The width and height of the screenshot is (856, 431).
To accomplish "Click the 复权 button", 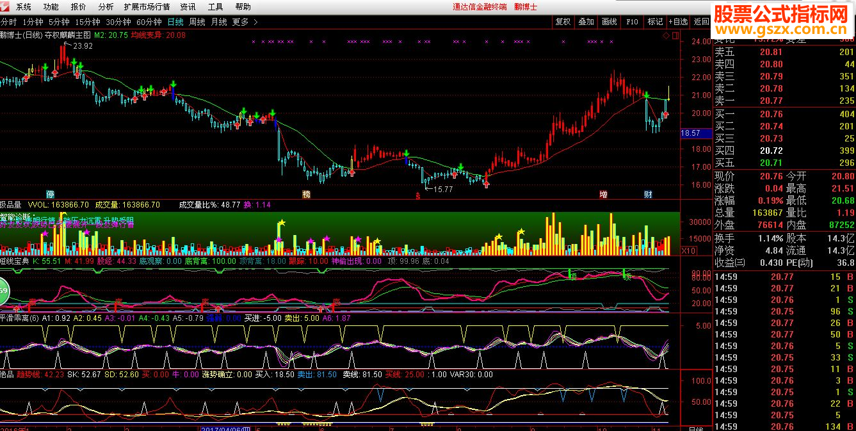I will (563, 22).
